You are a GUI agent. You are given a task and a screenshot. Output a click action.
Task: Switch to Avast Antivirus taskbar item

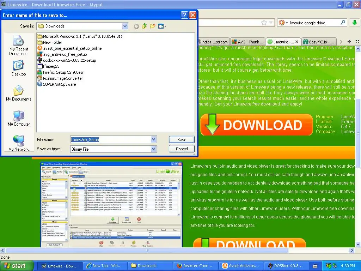pyautogui.click(x=240, y=266)
